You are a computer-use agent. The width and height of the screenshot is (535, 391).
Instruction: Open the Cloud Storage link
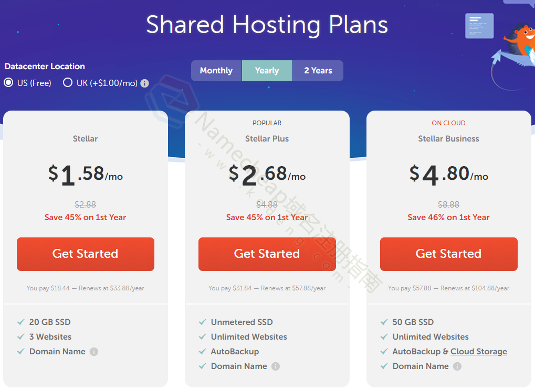pos(478,352)
